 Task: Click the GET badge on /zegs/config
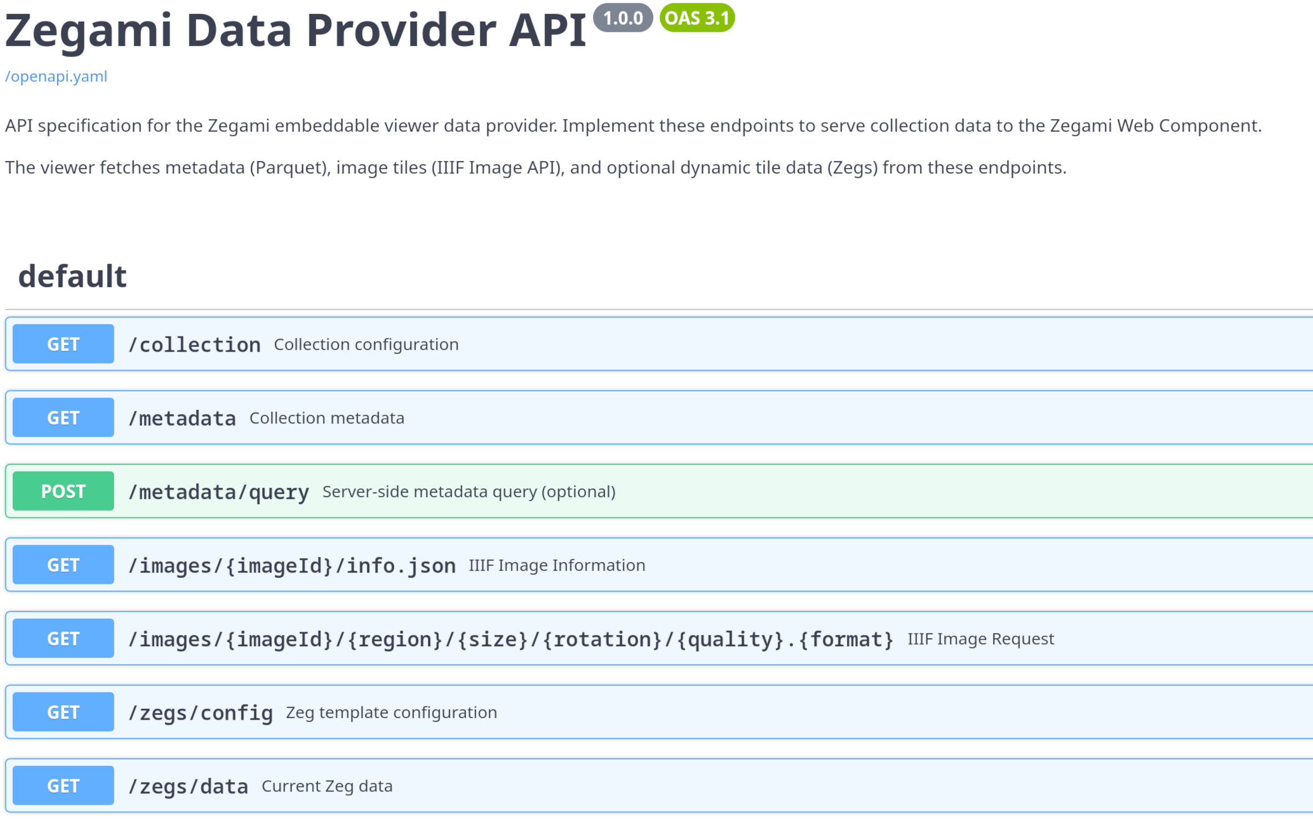[x=62, y=712]
